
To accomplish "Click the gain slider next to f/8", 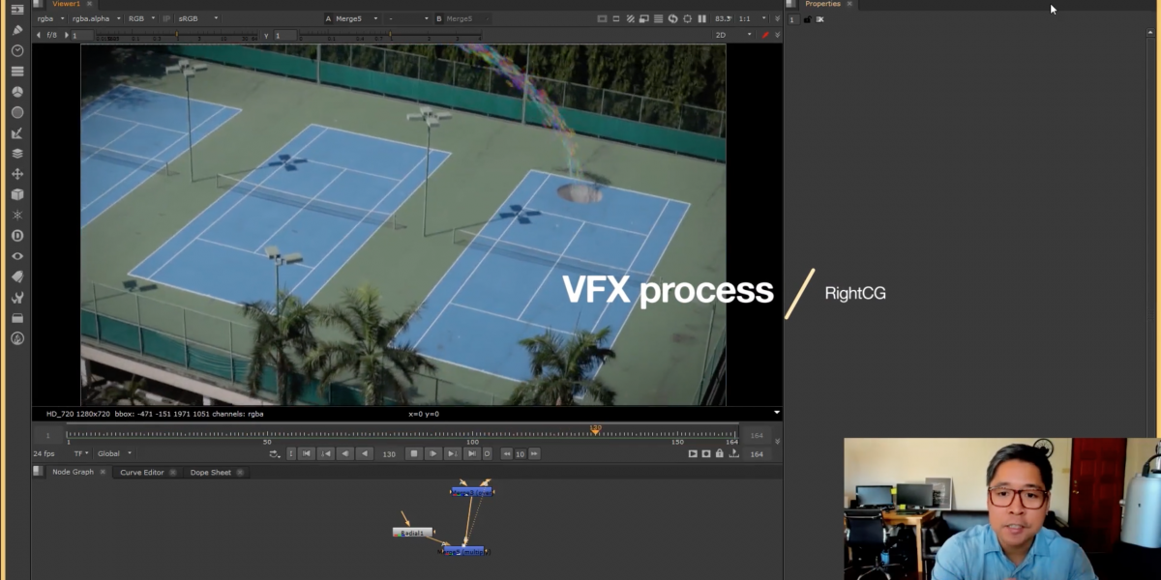I will 179,36.
